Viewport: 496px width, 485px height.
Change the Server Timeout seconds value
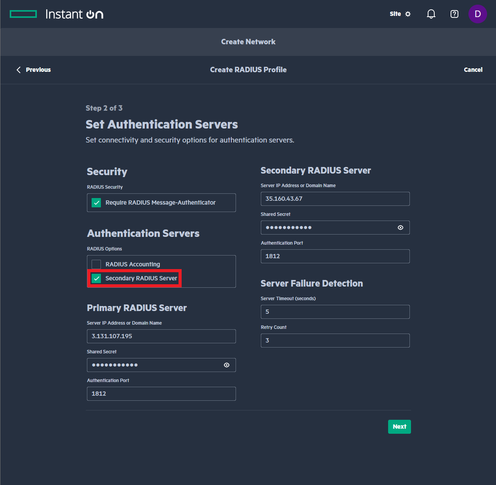335,312
